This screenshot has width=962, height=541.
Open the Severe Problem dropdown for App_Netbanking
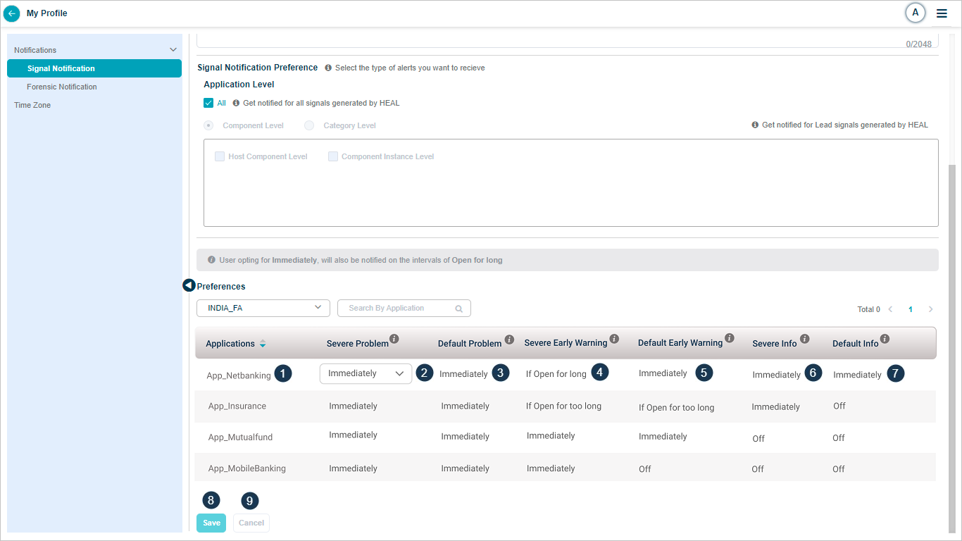366,373
